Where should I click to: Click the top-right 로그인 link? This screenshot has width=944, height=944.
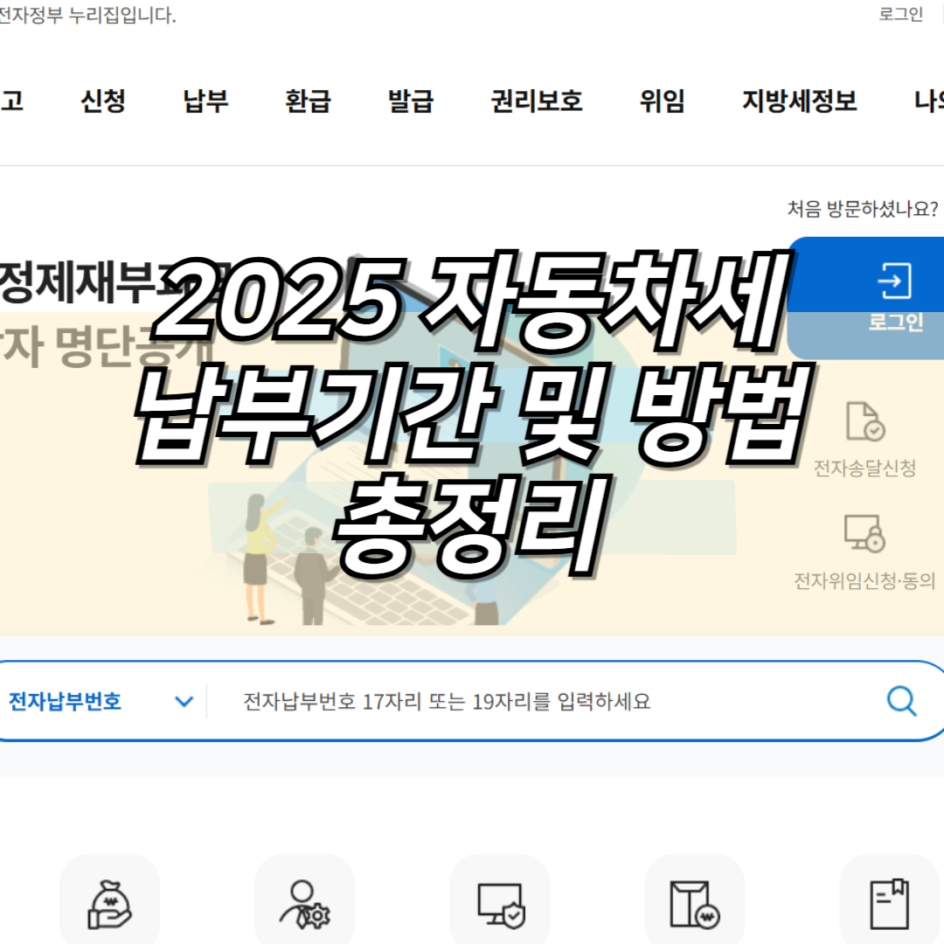(x=900, y=14)
